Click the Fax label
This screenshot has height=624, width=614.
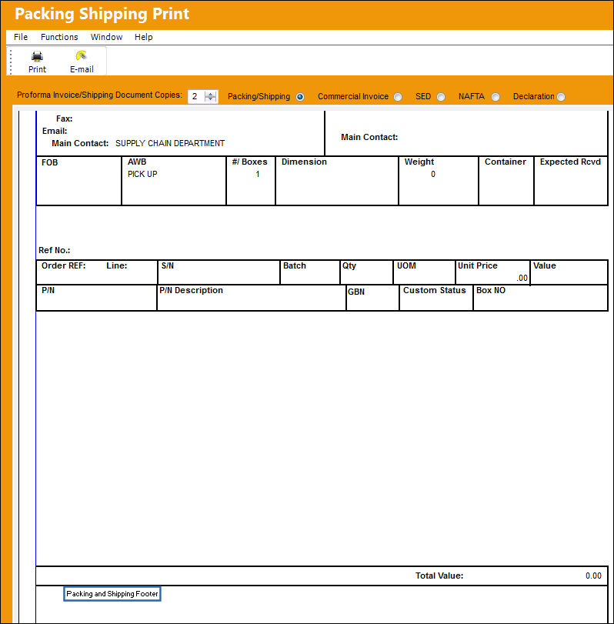coord(64,118)
